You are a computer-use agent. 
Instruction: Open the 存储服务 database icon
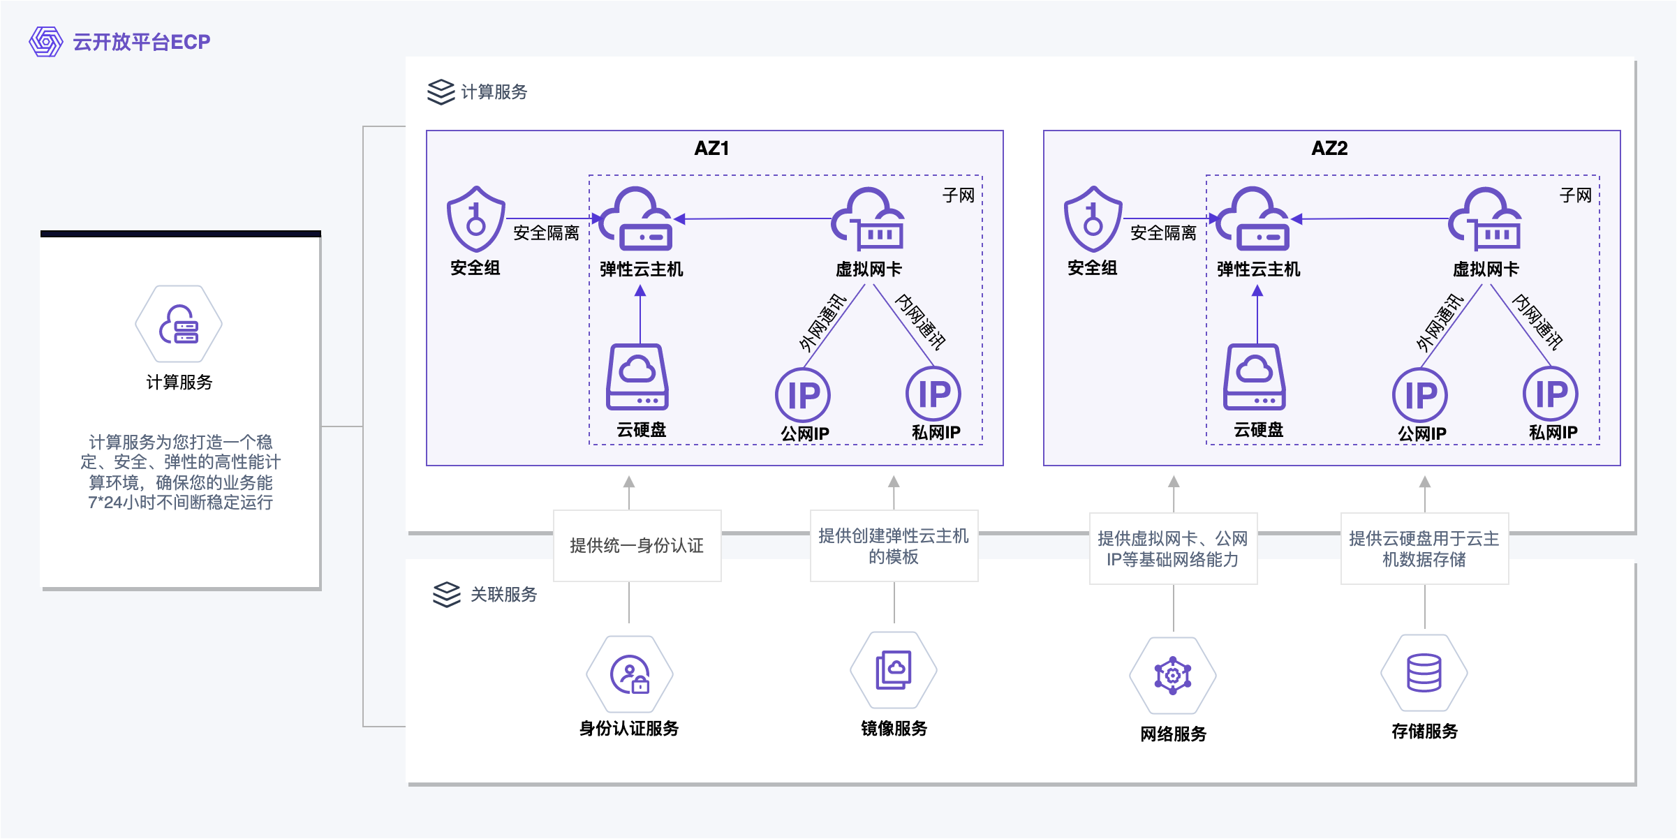[1424, 673]
